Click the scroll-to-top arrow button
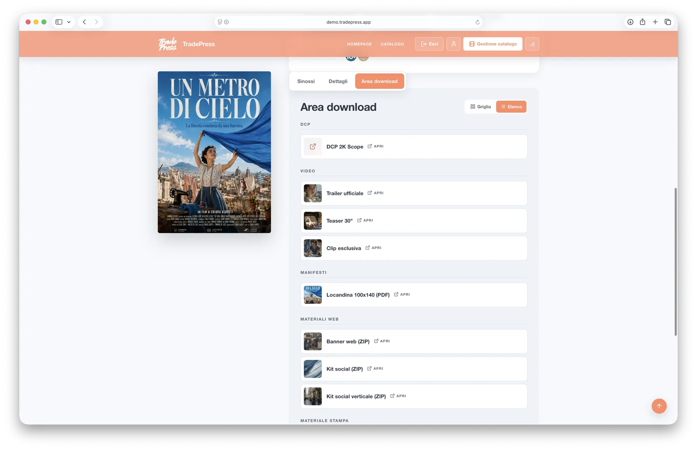 (659, 406)
